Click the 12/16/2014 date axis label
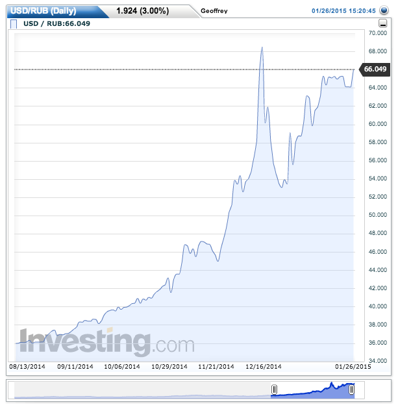 click(x=264, y=367)
